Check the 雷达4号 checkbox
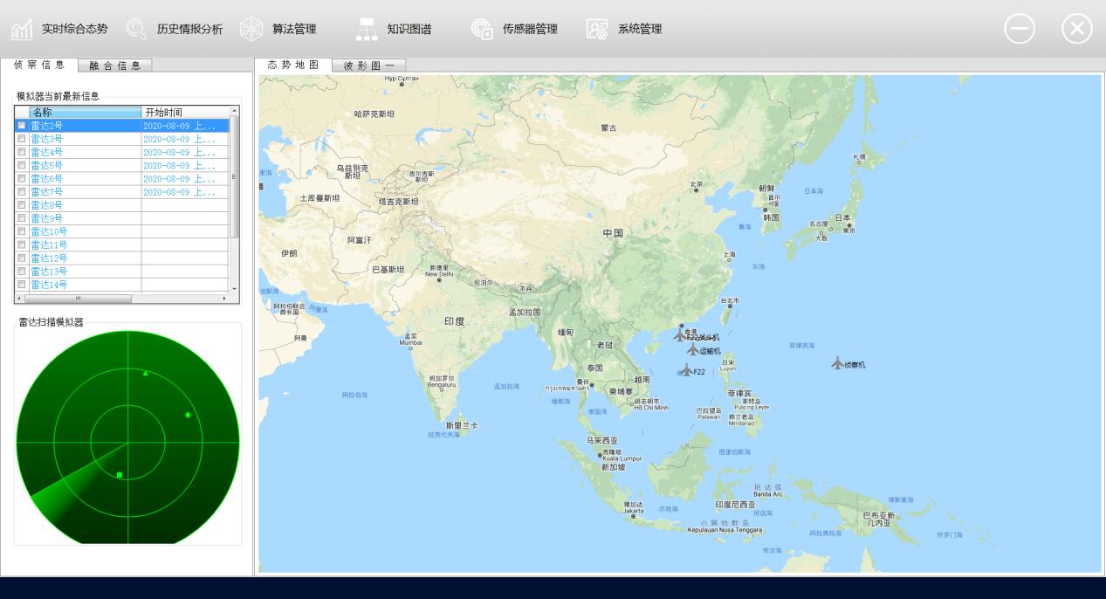1106x599 pixels. click(x=22, y=152)
